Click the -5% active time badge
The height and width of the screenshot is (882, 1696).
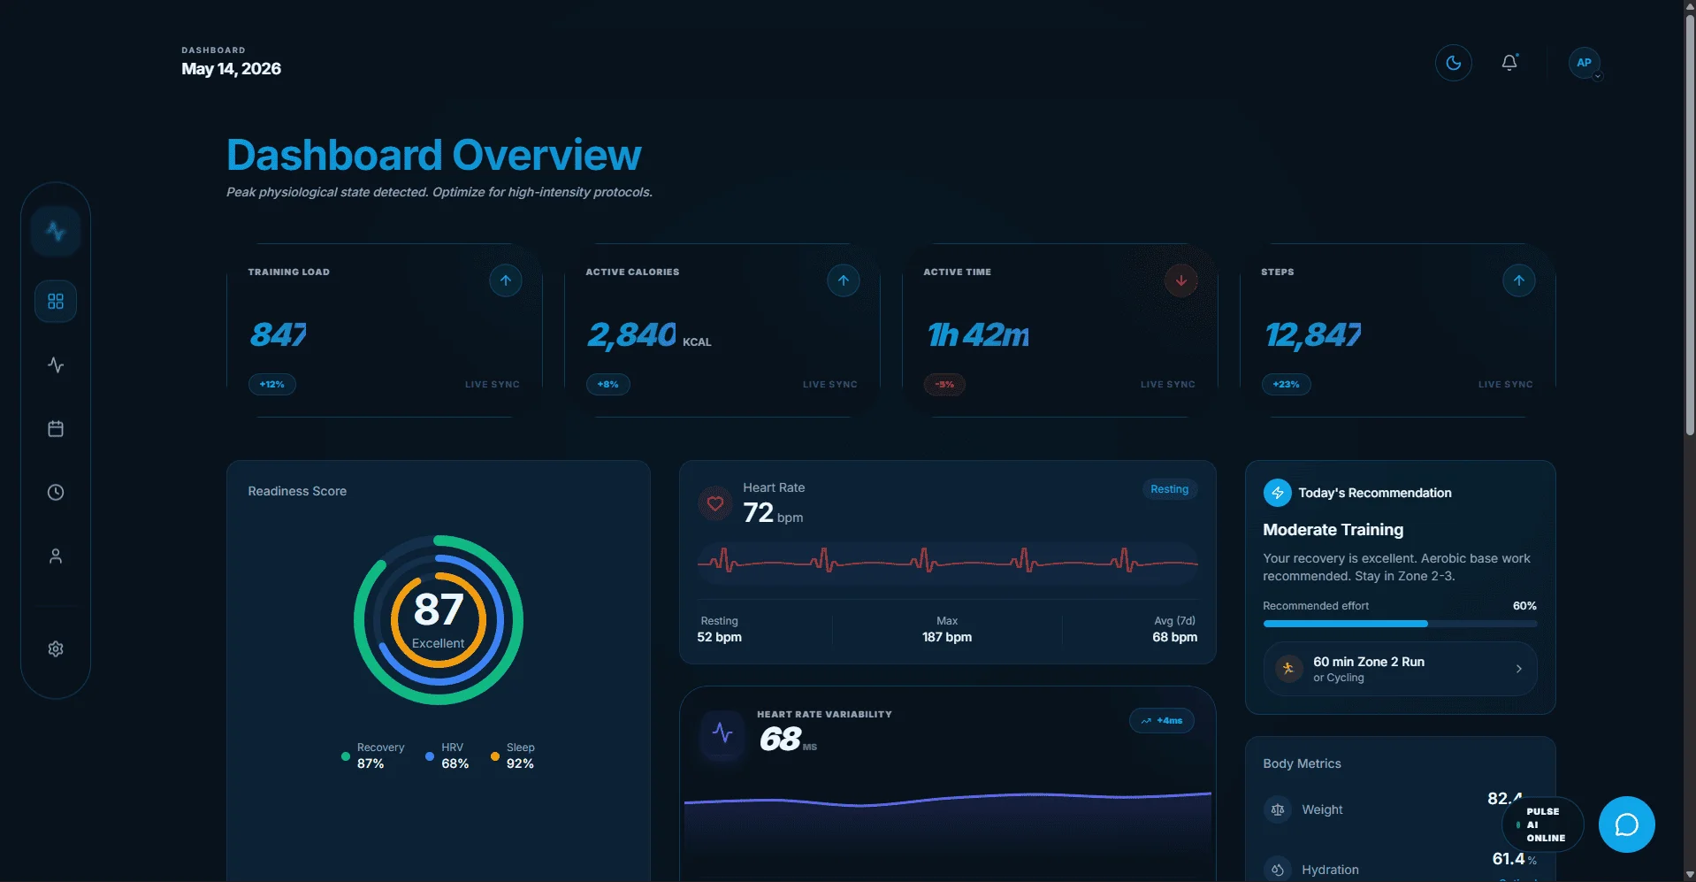point(945,384)
